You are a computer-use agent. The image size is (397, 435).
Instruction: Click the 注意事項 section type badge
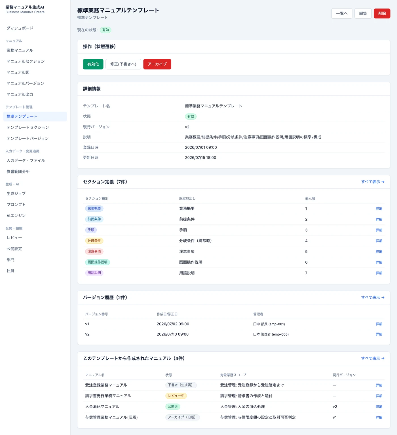click(x=94, y=252)
